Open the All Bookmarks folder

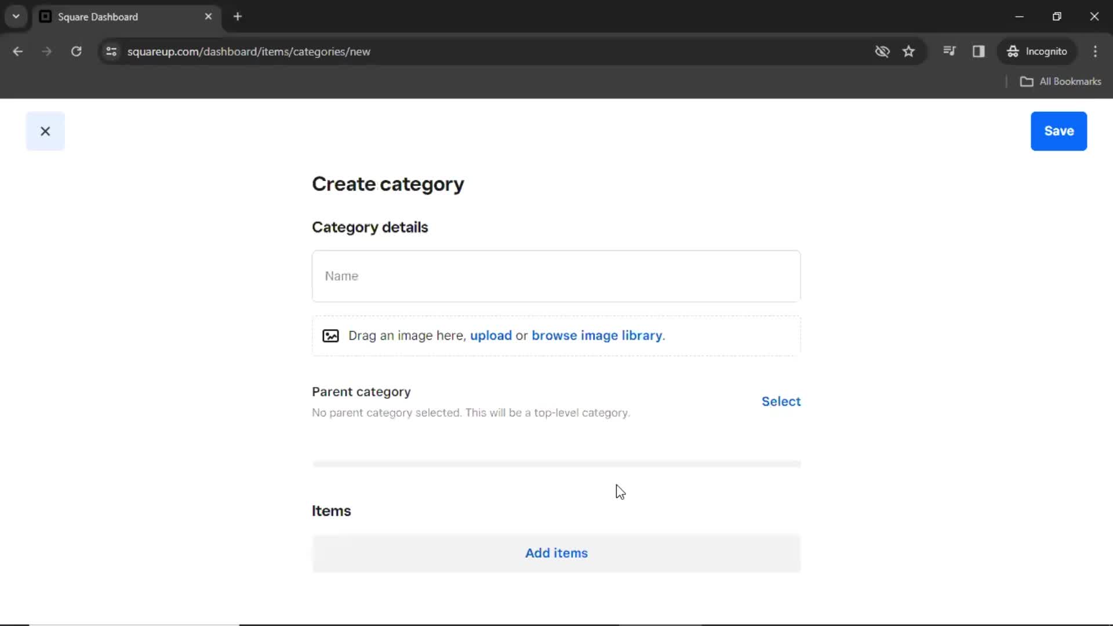tap(1060, 82)
